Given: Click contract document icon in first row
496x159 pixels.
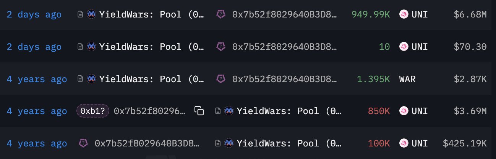Looking at the screenshot, I should pyautogui.click(x=80, y=15).
